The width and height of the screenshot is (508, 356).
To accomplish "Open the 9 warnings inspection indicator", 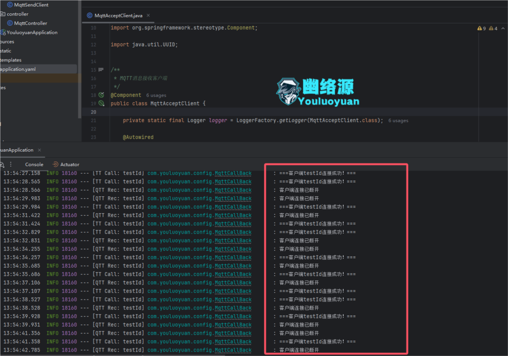I will [x=481, y=28].
